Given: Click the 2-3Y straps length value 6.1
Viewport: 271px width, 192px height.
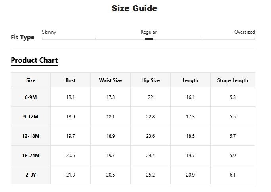Looking at the screenshot, I should click(x=233, y=175).
